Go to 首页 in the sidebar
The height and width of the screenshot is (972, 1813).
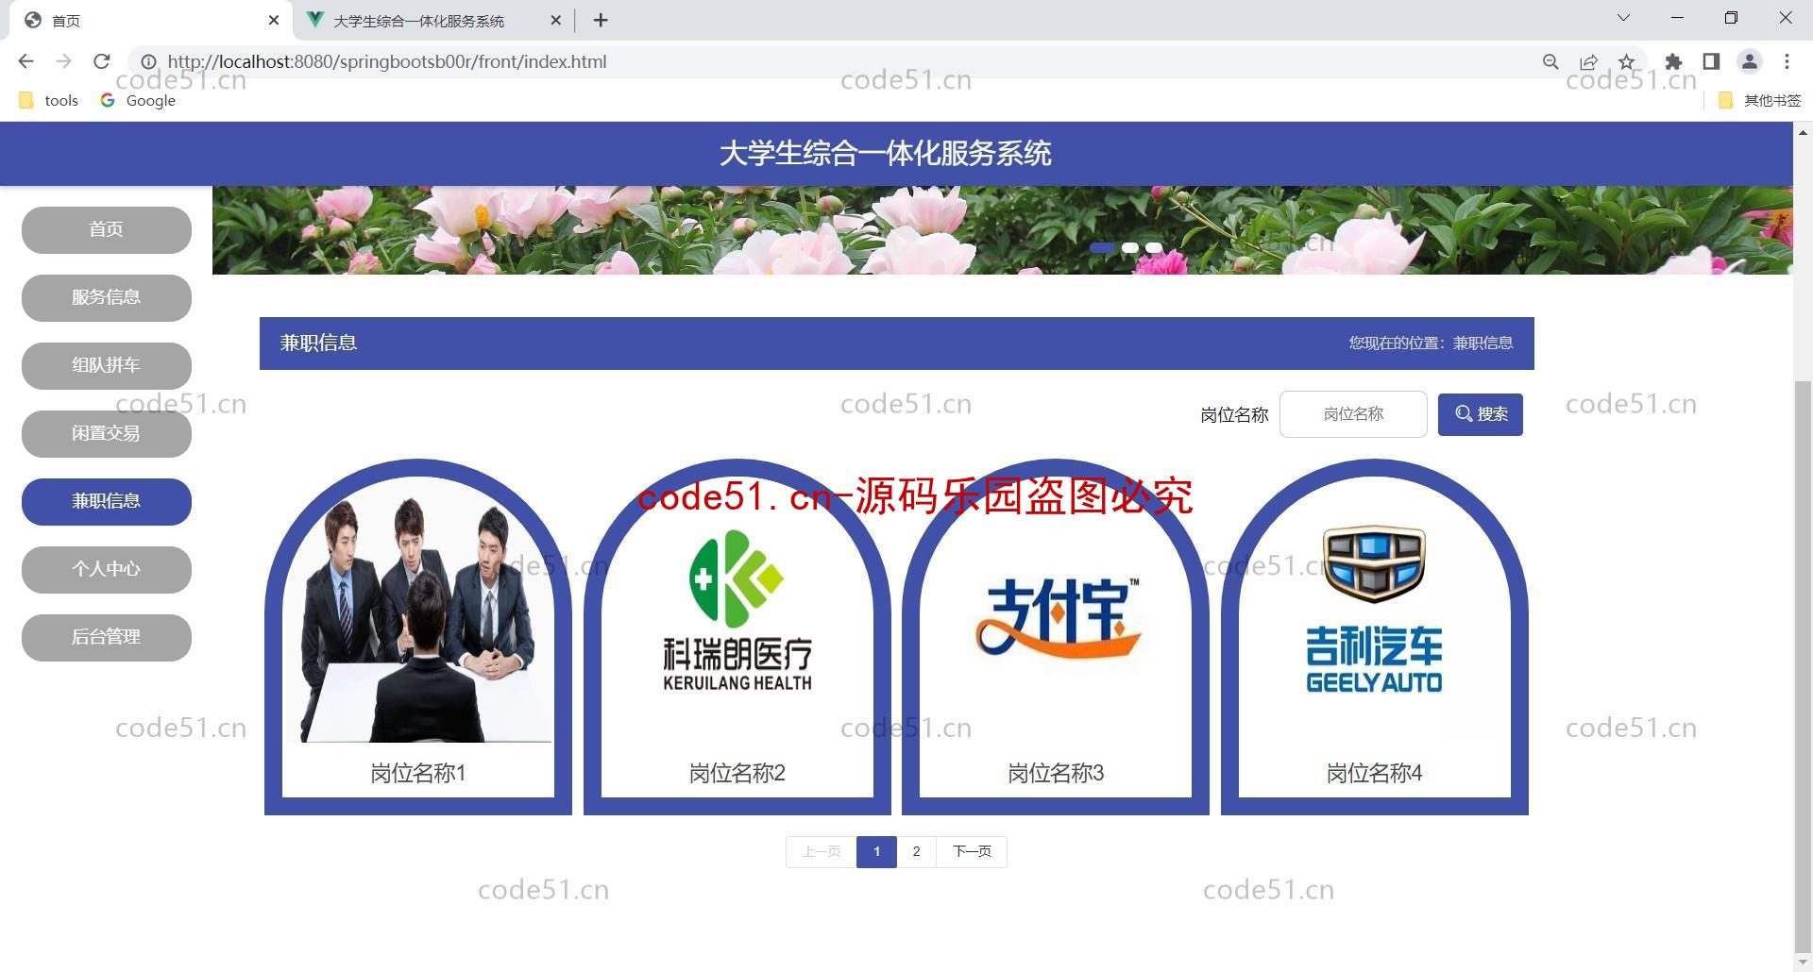(107, 230)
